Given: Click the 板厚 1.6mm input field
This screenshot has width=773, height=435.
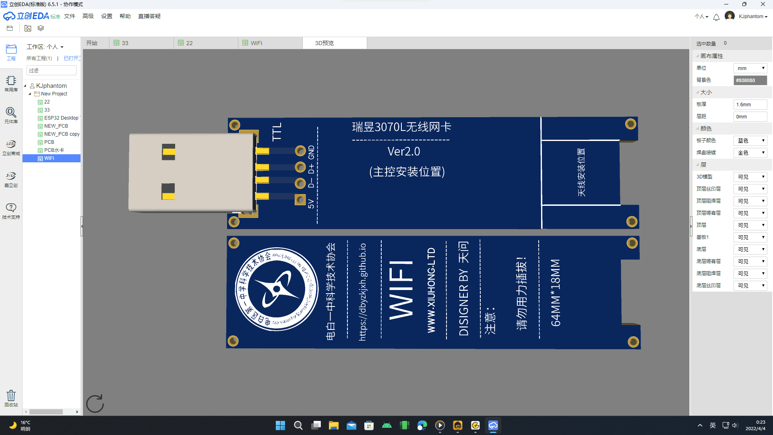Looking at the screenshot, I should click(750, 105).
